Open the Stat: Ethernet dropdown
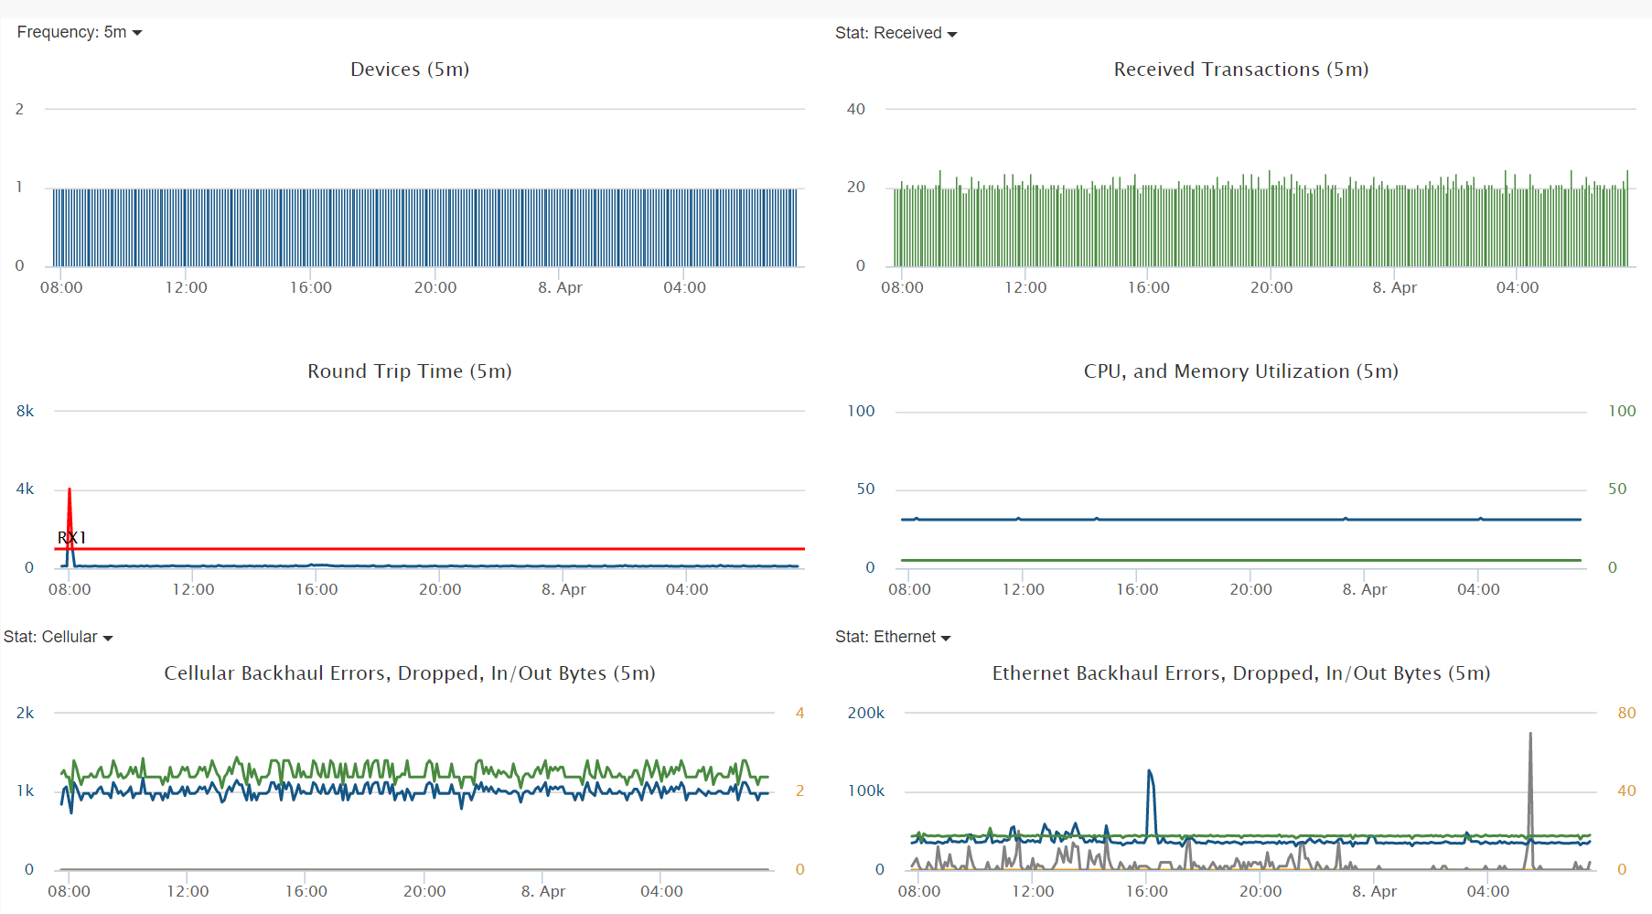This screenshot has height=914, width=1652. coord(893,637)
